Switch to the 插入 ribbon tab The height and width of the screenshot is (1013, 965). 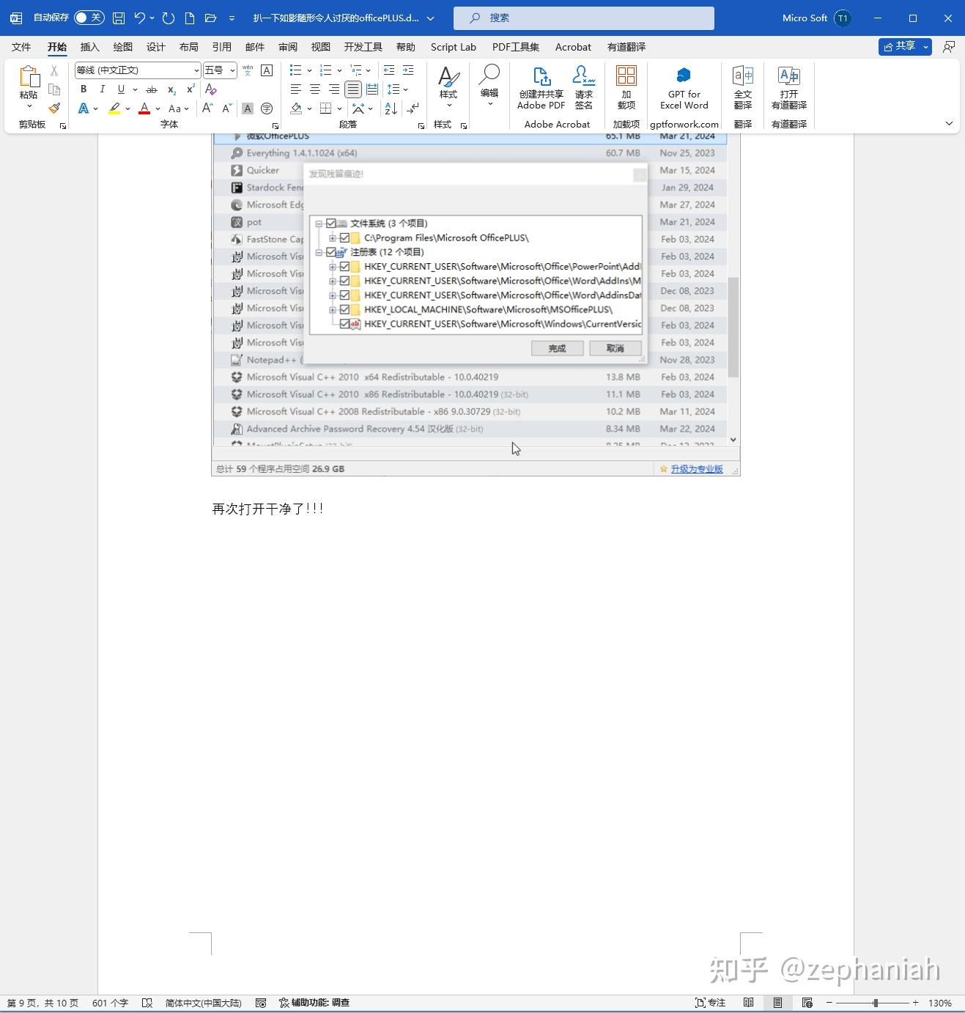point(89,47)
